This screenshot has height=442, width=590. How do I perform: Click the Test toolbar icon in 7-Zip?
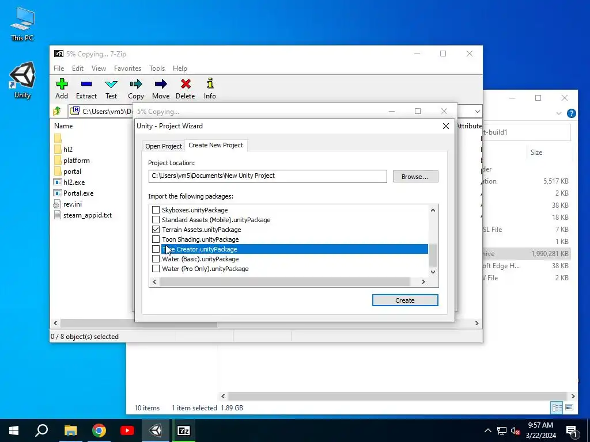[111, 84]
